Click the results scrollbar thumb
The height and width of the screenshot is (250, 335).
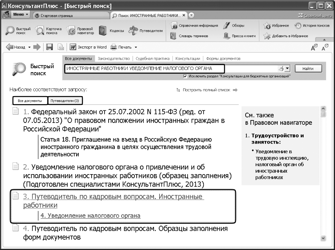323,115
